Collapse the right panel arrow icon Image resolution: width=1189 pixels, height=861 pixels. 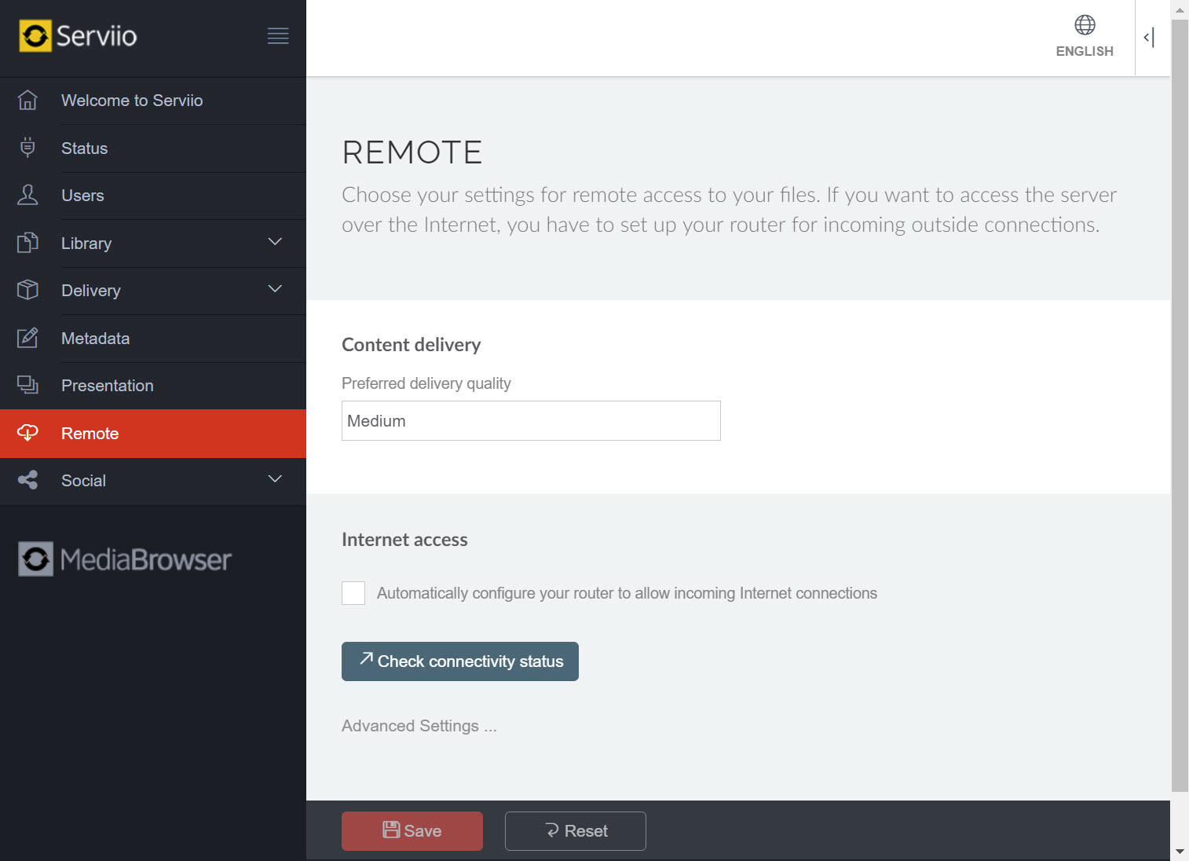pyautogui.click(x=1149, y=37)
